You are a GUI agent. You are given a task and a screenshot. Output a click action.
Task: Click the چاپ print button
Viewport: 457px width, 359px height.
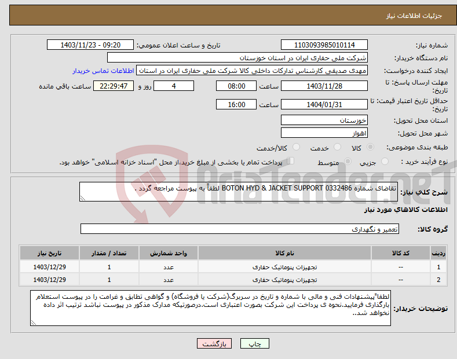click(x=255, y=343)
